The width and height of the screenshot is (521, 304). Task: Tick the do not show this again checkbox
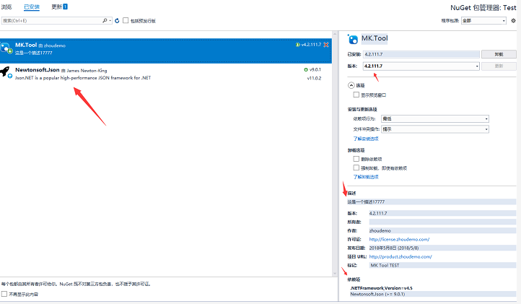pyautogui.click(x=4, y=294)
